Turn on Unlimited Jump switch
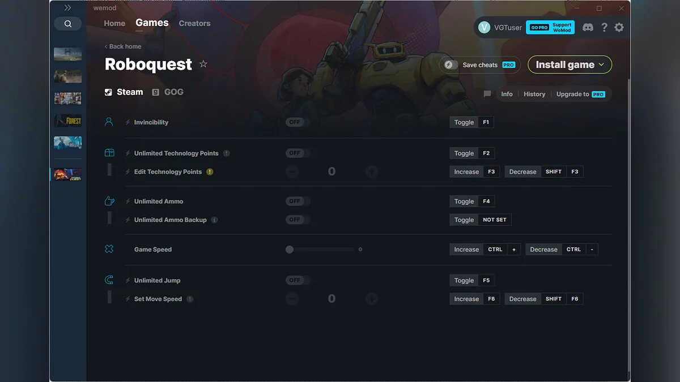Image resolution: width=680 pixels, height=382 pixels. [295, 281]
